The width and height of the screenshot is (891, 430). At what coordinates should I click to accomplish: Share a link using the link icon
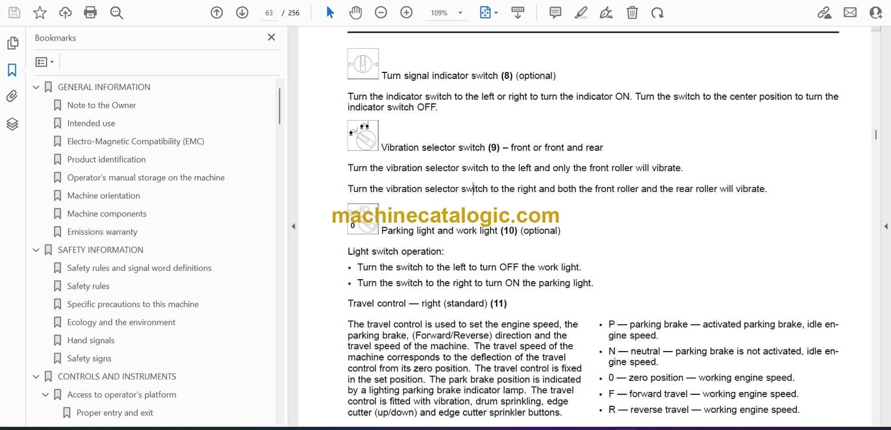[824, 12]
